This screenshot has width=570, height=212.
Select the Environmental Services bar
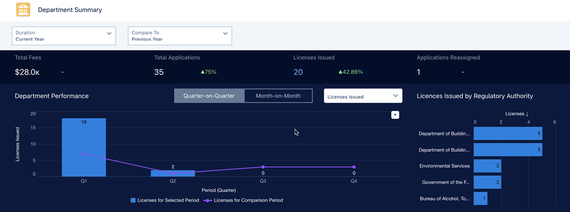tap(487, 166)
